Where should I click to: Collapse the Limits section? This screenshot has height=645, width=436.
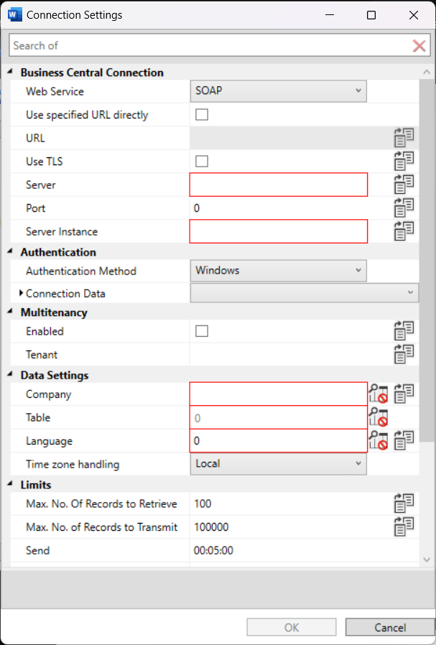pyautogui.click(x=10, y=484)
